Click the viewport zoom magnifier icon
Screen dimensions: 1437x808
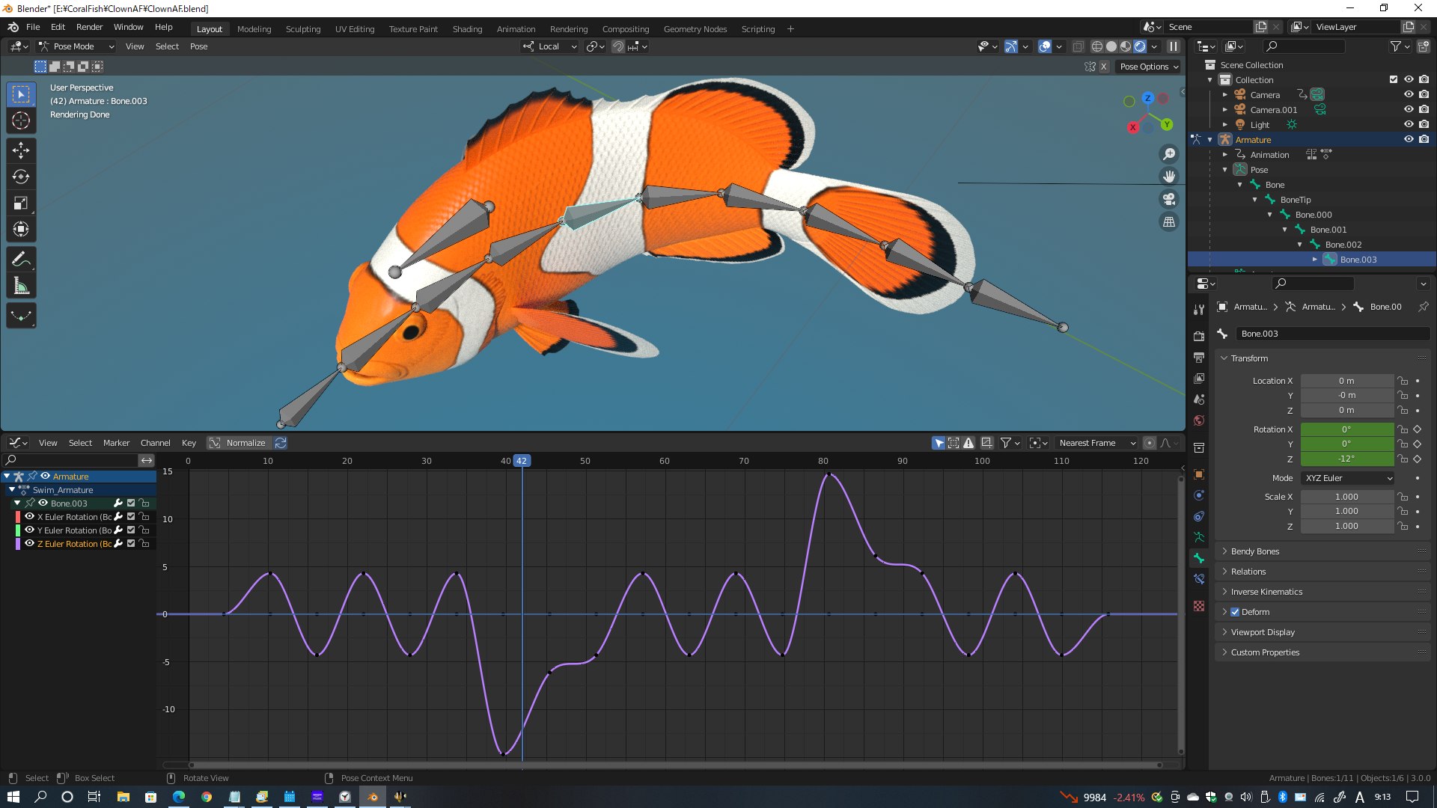pos(1168,154)
